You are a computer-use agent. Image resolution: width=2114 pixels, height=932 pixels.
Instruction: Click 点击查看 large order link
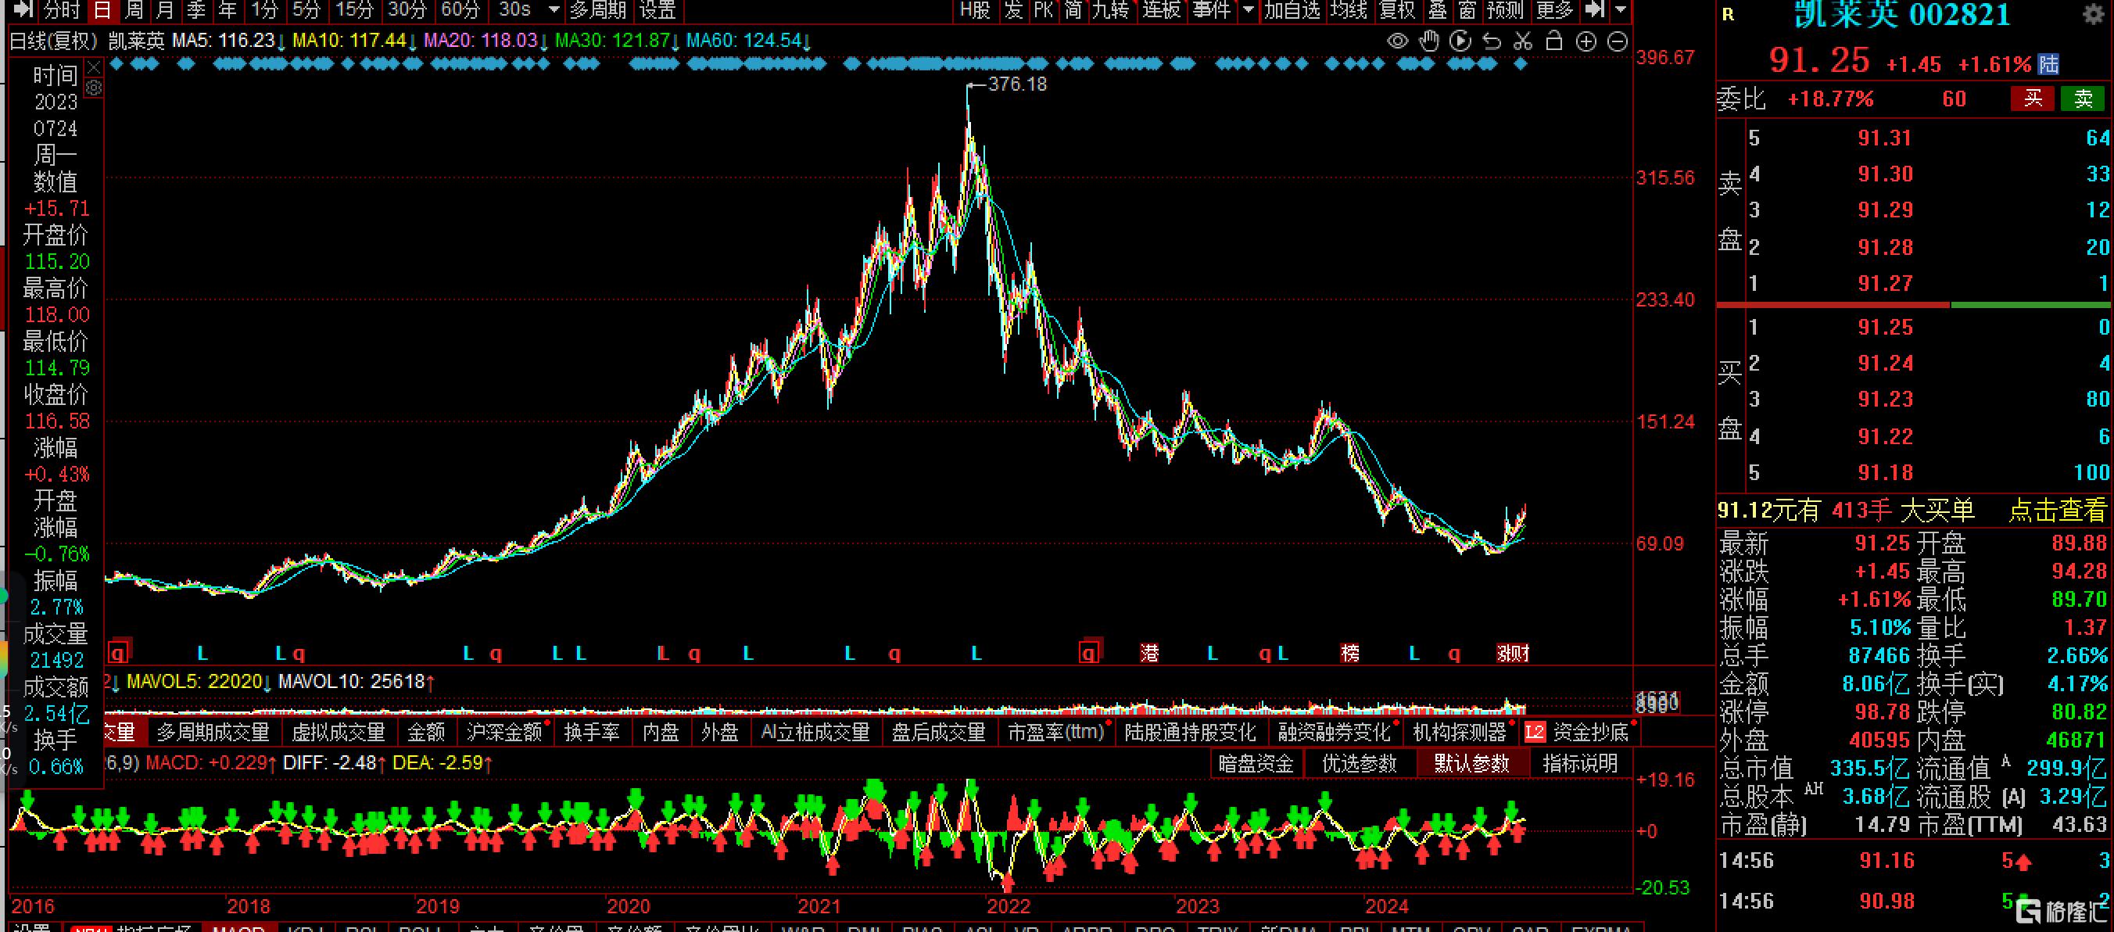2058,511
